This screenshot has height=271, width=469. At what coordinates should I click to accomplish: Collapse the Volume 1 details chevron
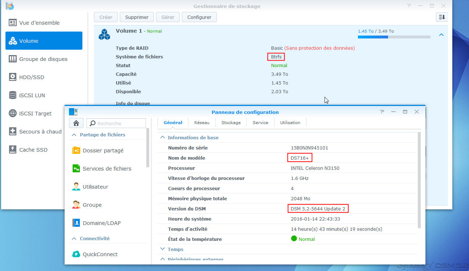[x=441, y=35]
